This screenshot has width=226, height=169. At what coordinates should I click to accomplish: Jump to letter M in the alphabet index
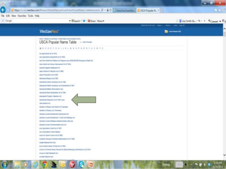(x=71, y=48)
